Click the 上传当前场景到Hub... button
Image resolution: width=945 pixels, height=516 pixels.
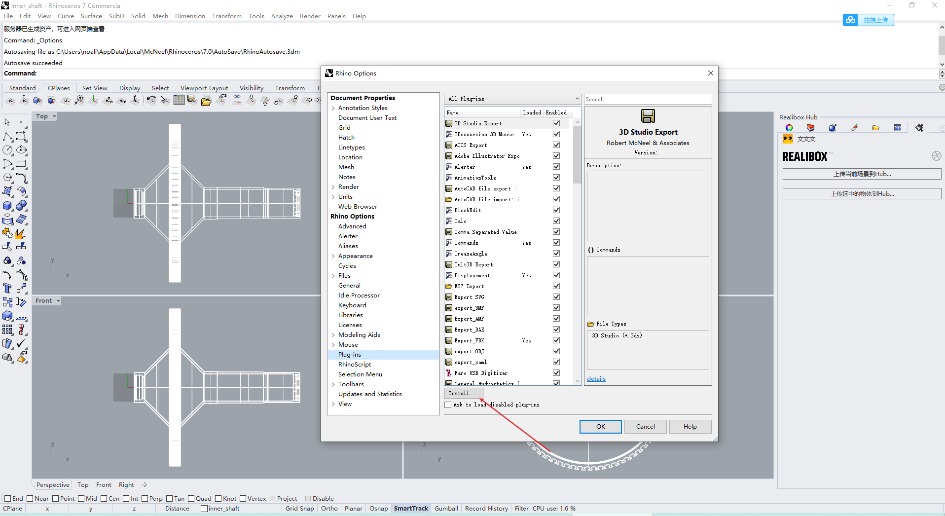tap(862, 174)
